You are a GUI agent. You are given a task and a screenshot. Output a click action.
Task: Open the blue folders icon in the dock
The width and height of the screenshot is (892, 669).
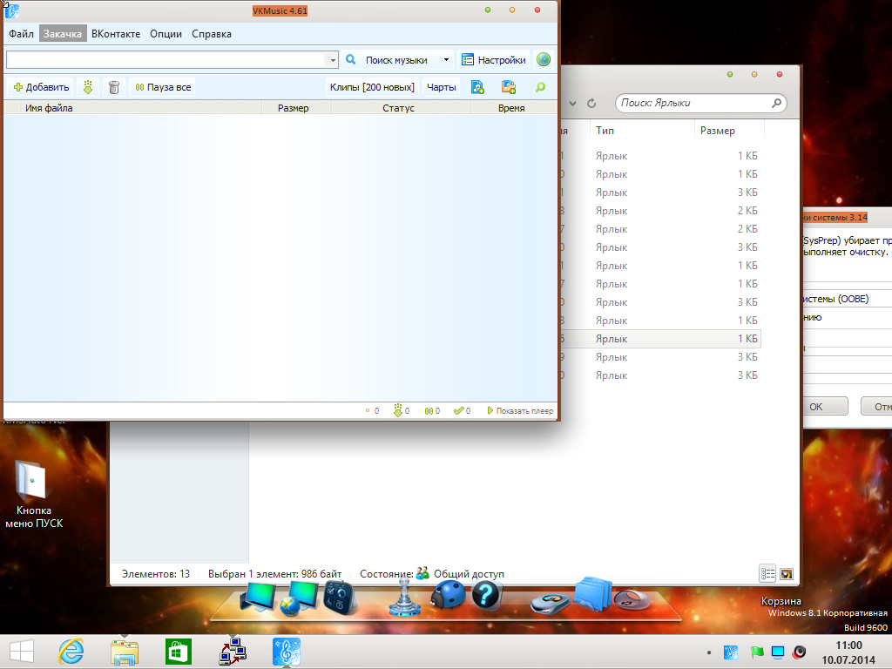(x=592, y=594)
